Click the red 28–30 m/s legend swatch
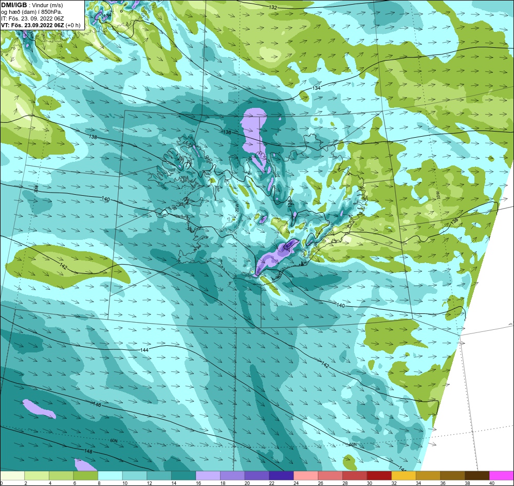The image size is (514, 486). point(355,476)
